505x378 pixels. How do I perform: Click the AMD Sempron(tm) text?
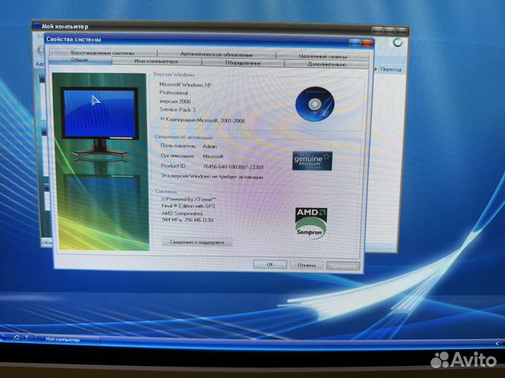click(x=182, y=213)
